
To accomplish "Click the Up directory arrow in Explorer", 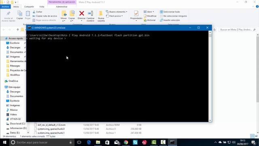I will 18,30.
